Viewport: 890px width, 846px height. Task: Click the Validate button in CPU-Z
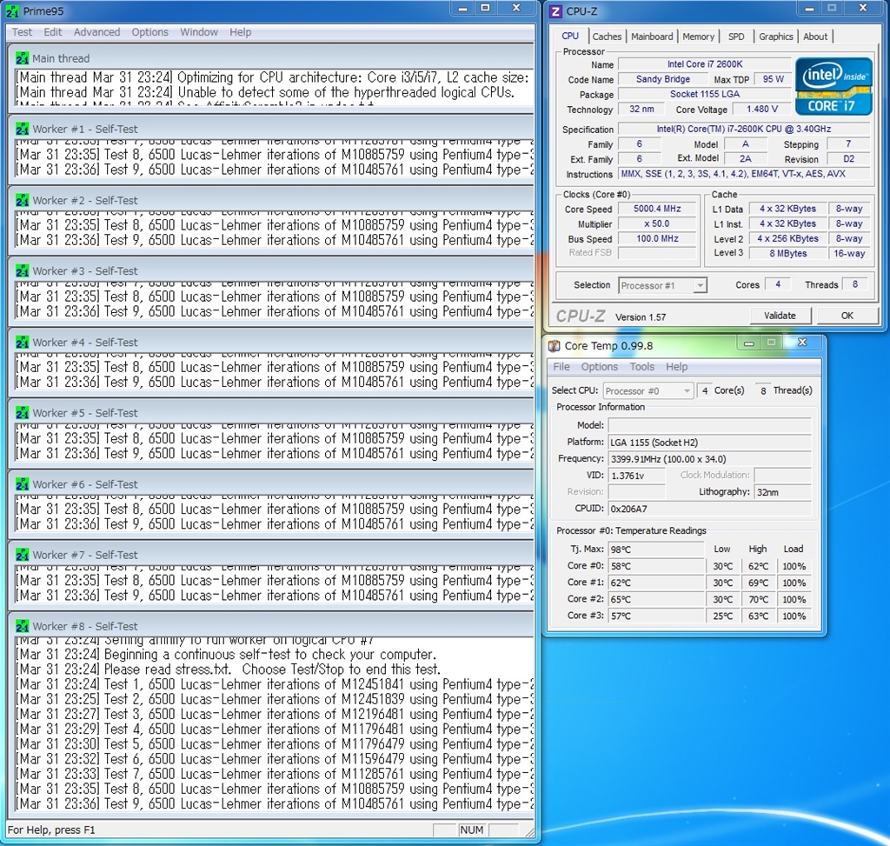click(780, 316)
